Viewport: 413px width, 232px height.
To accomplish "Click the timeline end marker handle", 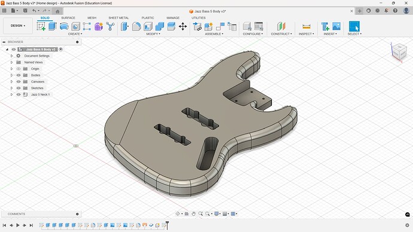I will click(x=167, y=225).
